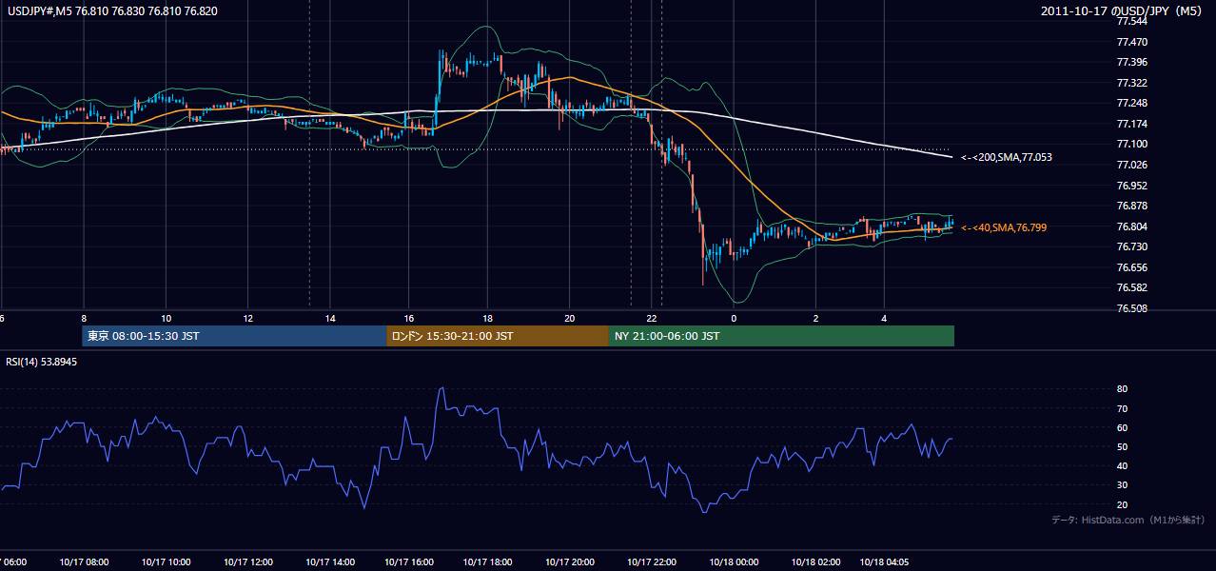
Task: Click the 200 SMA label reading 77.053
Action: click(1006, 157)
